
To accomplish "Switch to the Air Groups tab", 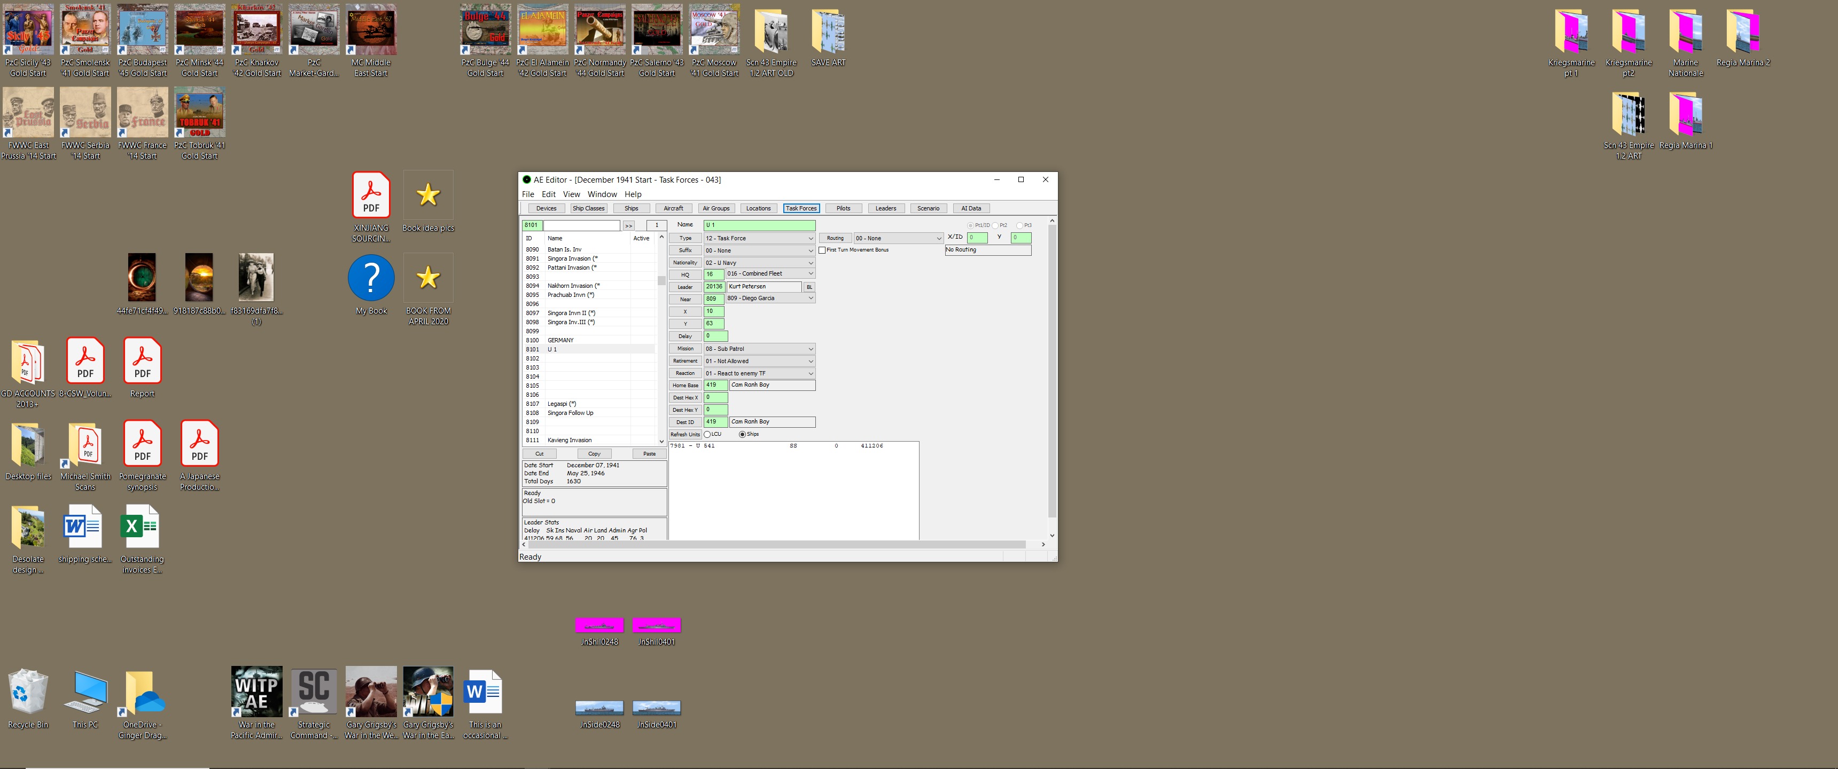I will (x=715, y=208).
